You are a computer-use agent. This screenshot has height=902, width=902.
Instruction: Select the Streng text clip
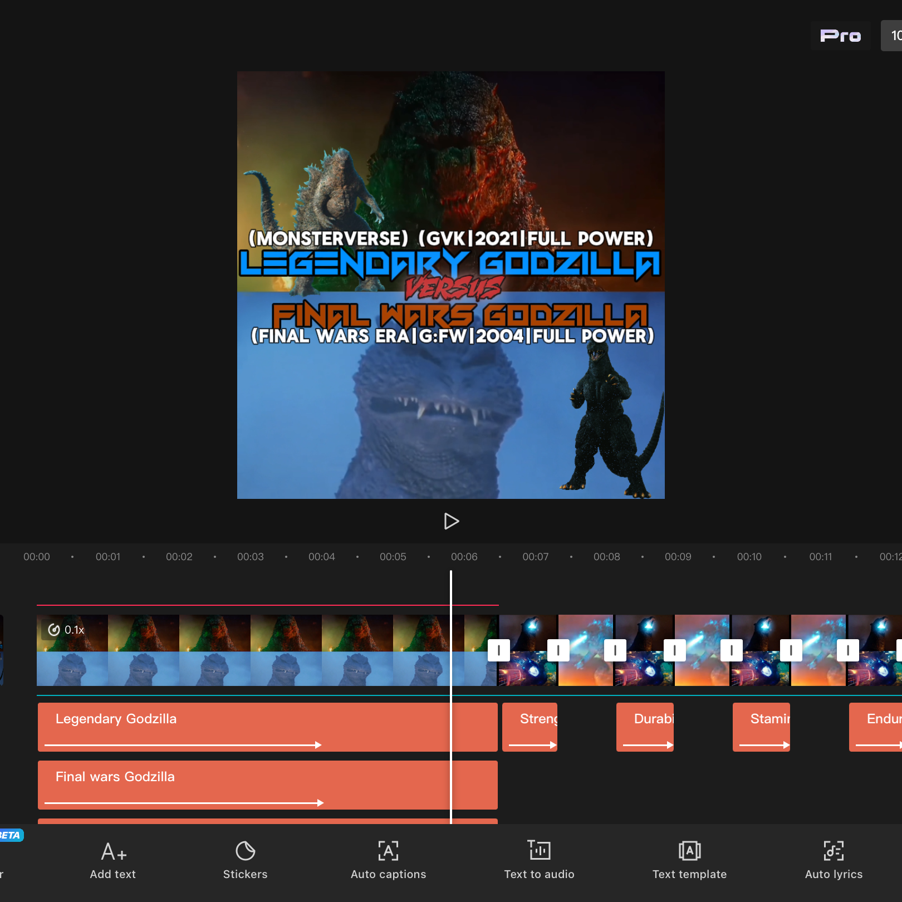[530, 727]
